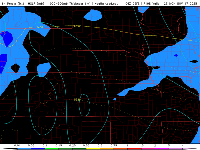Click the weather.cod.edu source text

click(106, 3)
